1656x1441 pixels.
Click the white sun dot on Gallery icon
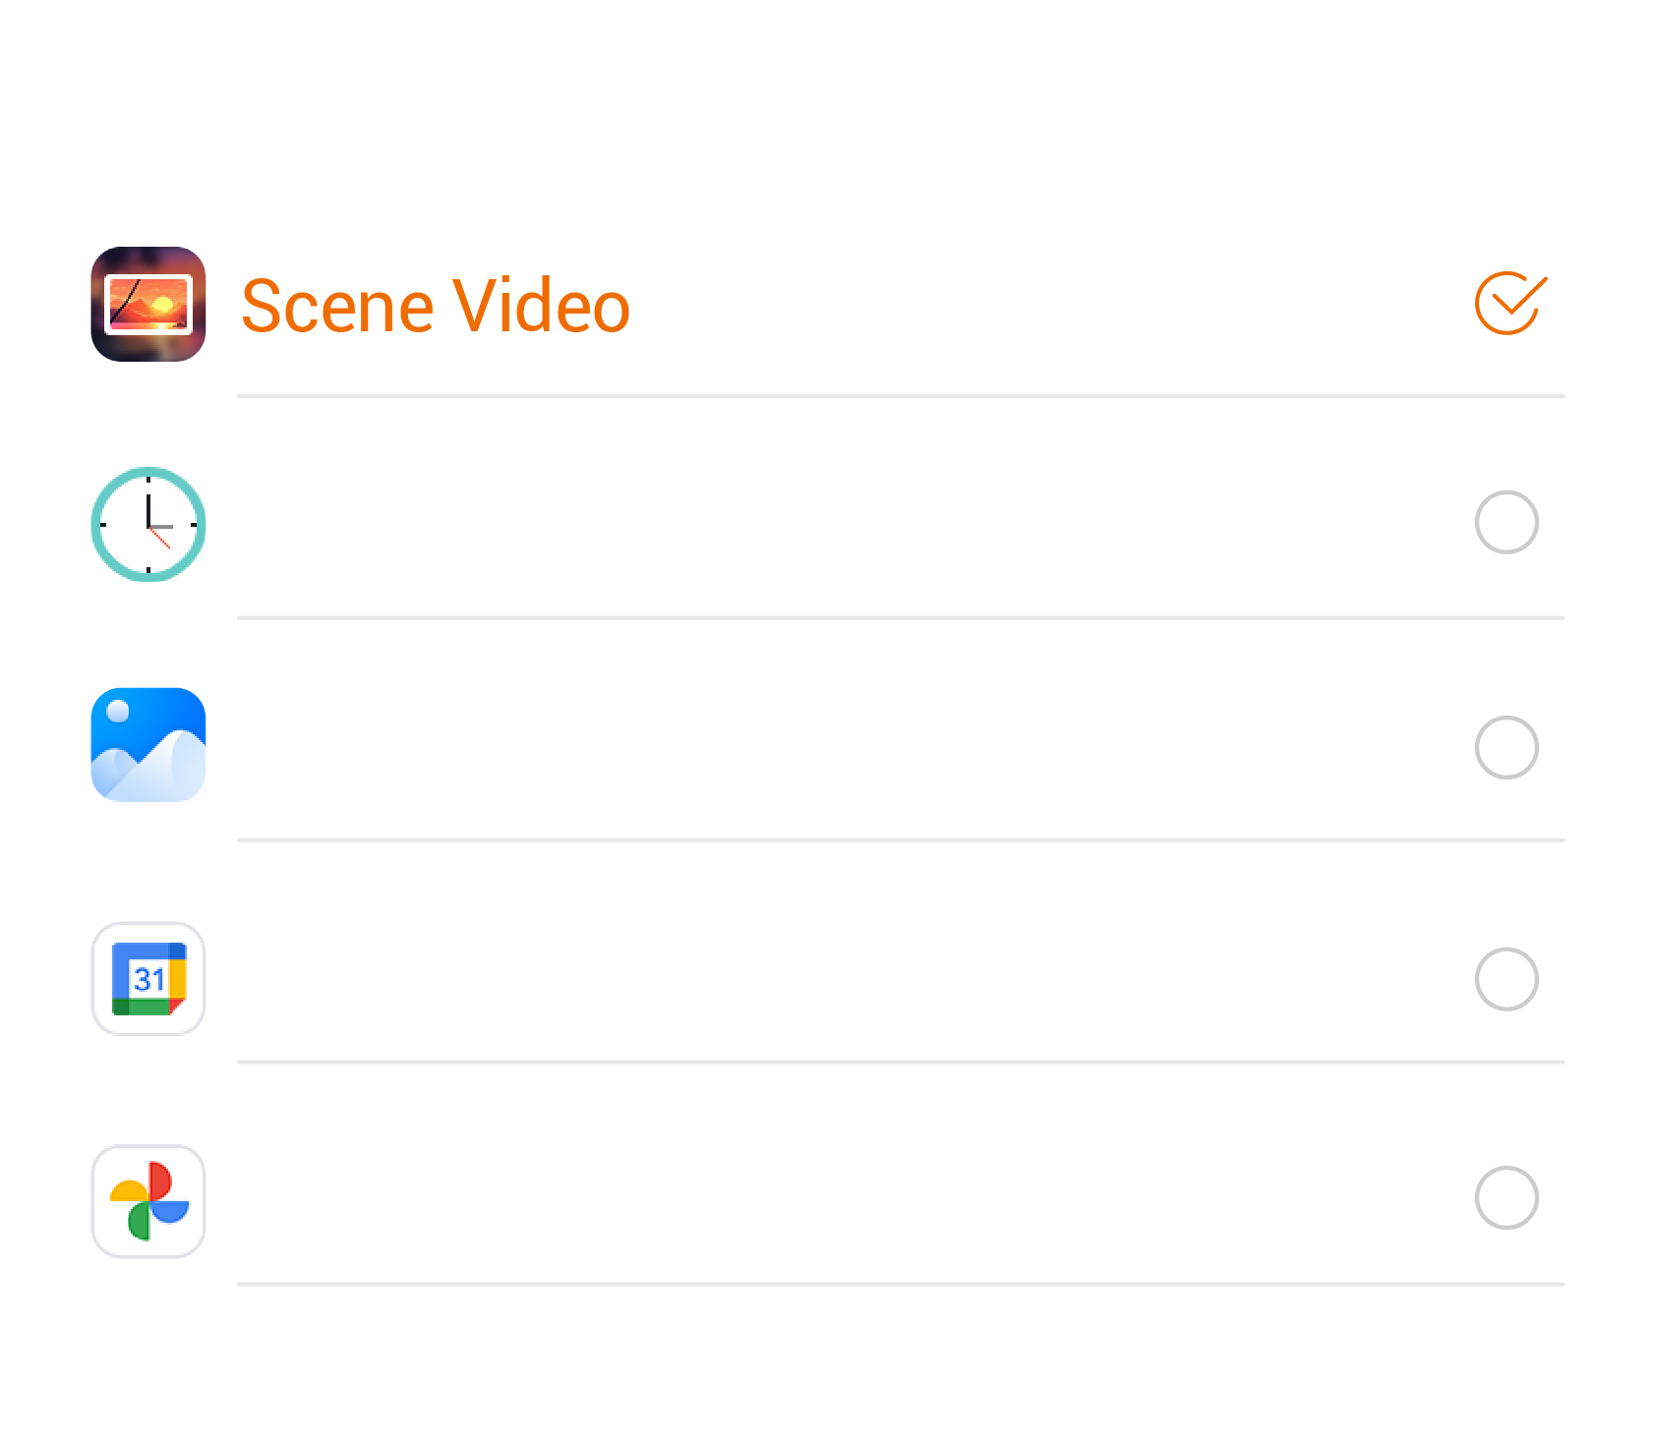(117, 711)
